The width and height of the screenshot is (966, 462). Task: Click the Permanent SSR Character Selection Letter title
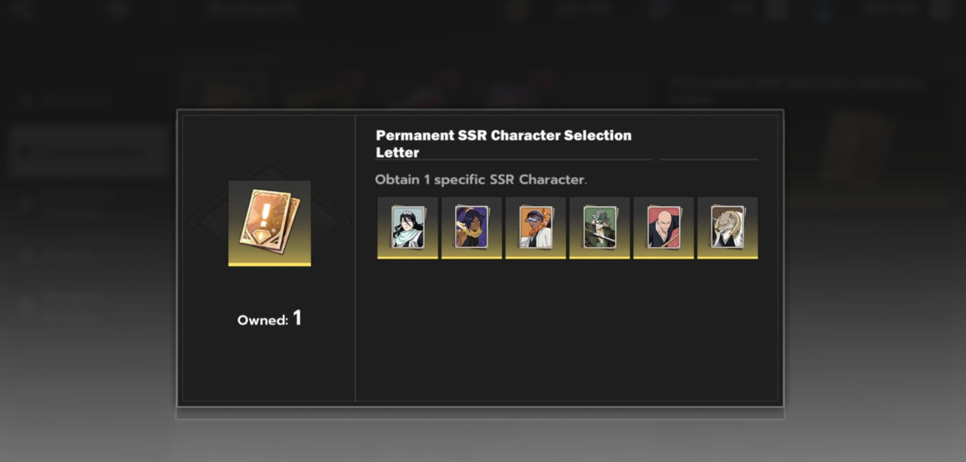tap(503, 144)
